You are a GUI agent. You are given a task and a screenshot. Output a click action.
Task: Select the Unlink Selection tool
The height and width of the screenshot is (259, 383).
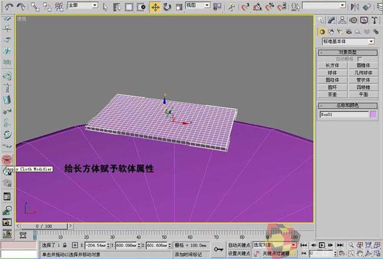pyautogui.click(x=47, y=7)
